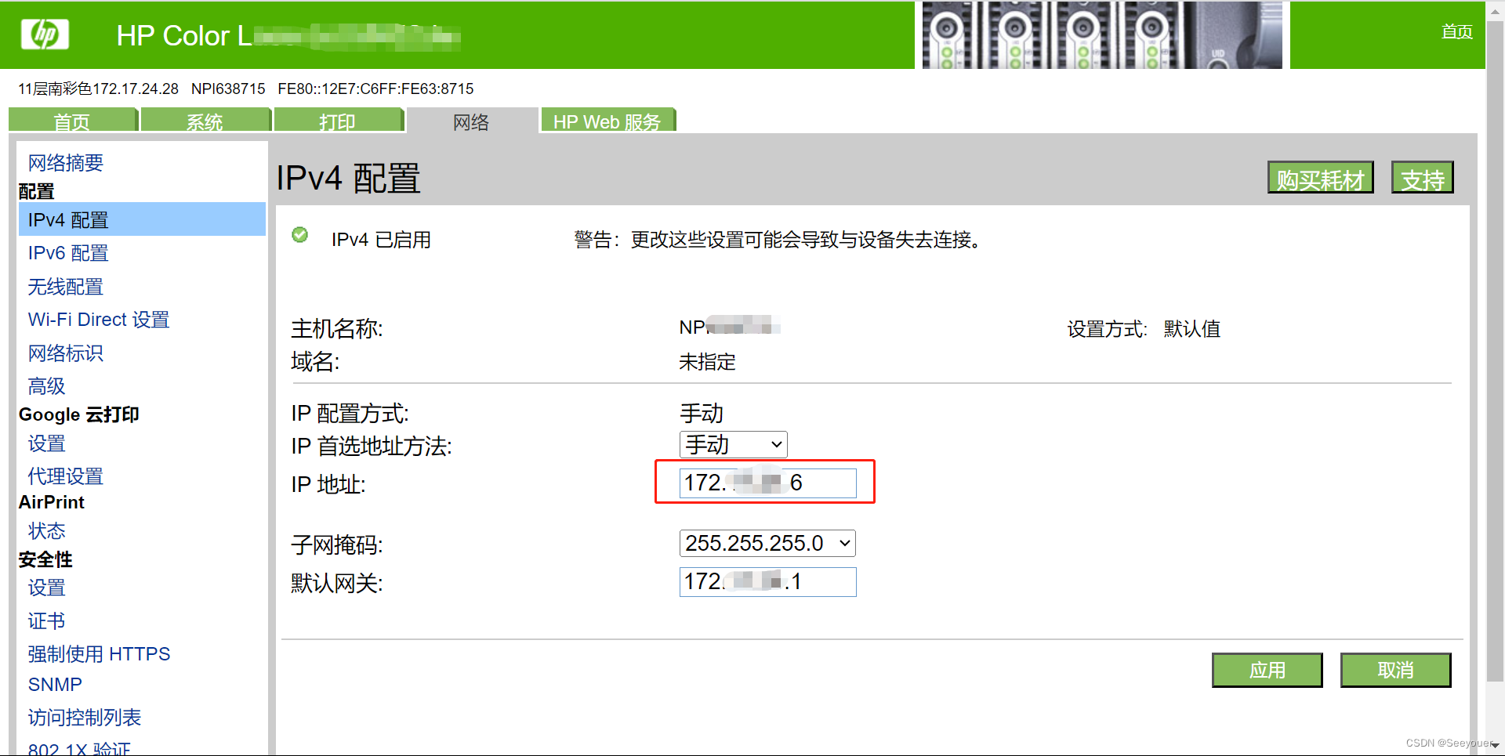This screenshot has height=756, width=1505.
Task: Click the server rack header image
Action: coord(1102,34)
